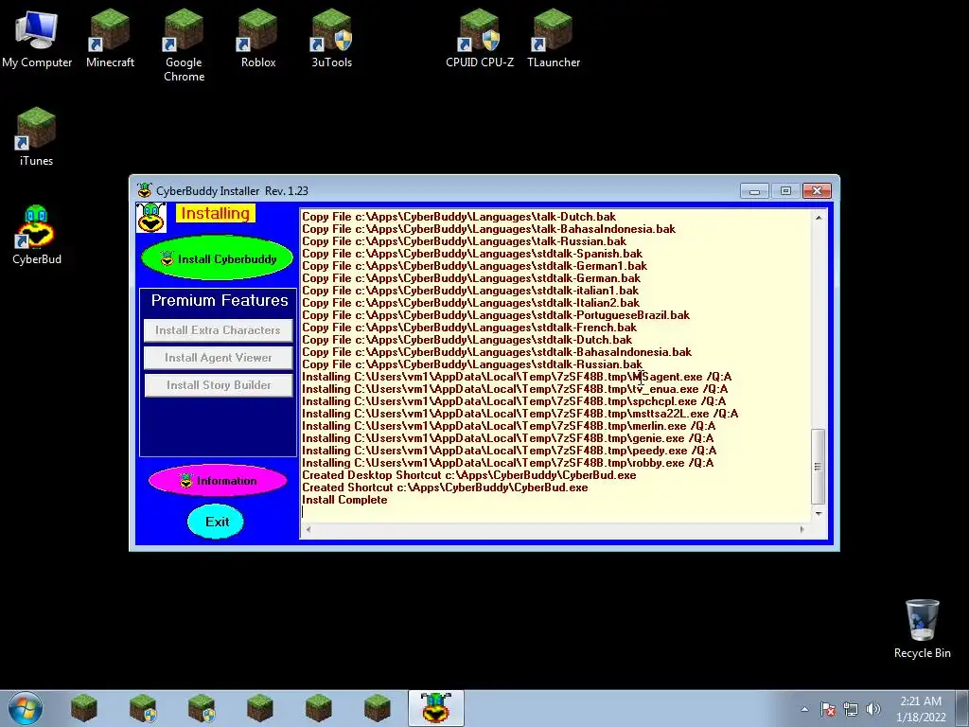The height and width of the screenshot is (727, 969).
Task: Click the log line installing msttsa22L.exe
Action: click(520, 414)
